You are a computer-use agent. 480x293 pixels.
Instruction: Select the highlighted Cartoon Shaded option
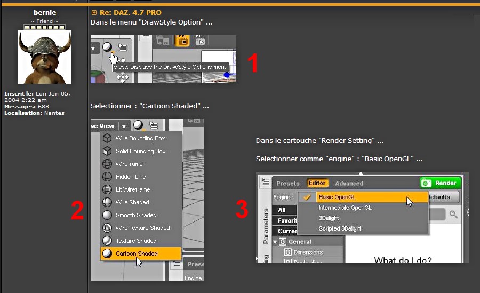(x=141, y=254)
